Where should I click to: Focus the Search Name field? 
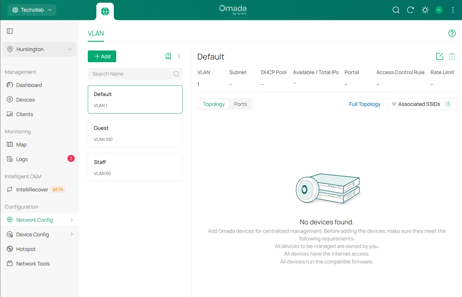pos(135,74)
